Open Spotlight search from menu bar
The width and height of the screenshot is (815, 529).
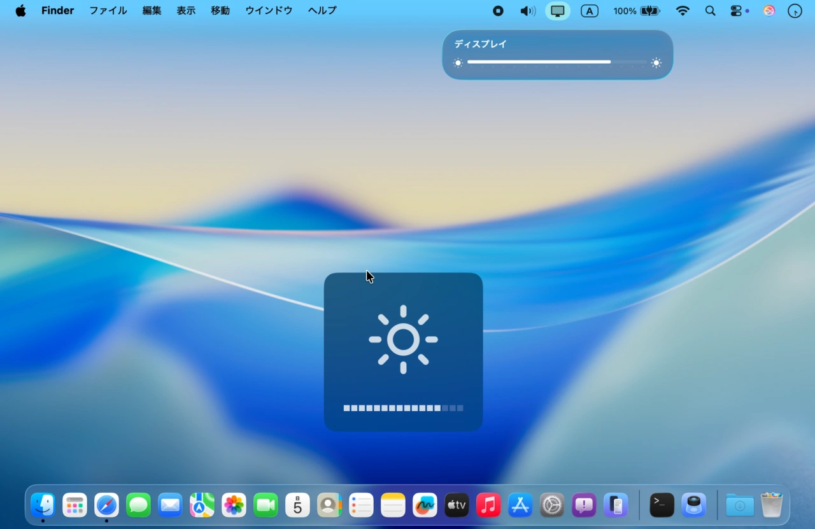pos(710,10)
